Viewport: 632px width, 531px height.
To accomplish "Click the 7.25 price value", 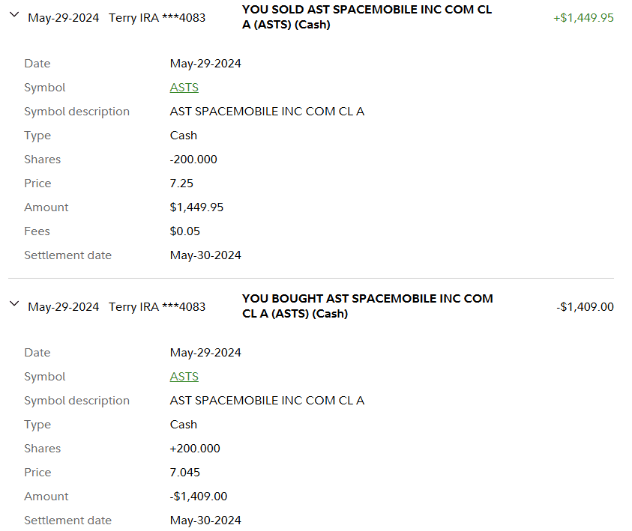I will [x=182, y=183].
